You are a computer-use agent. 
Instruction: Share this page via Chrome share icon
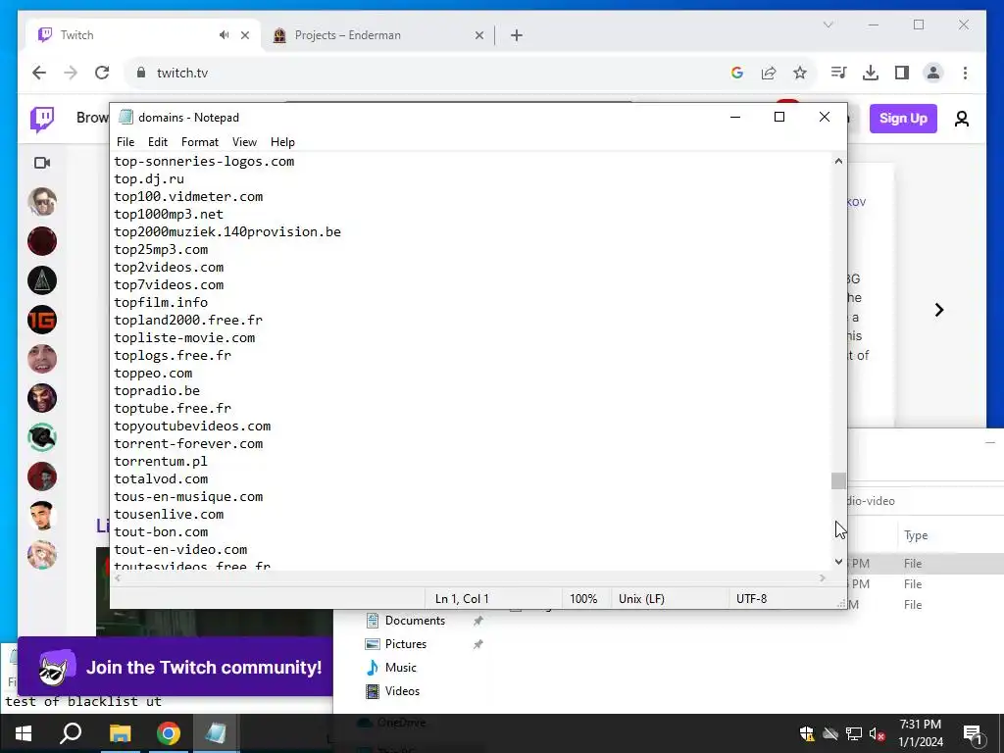769,73
